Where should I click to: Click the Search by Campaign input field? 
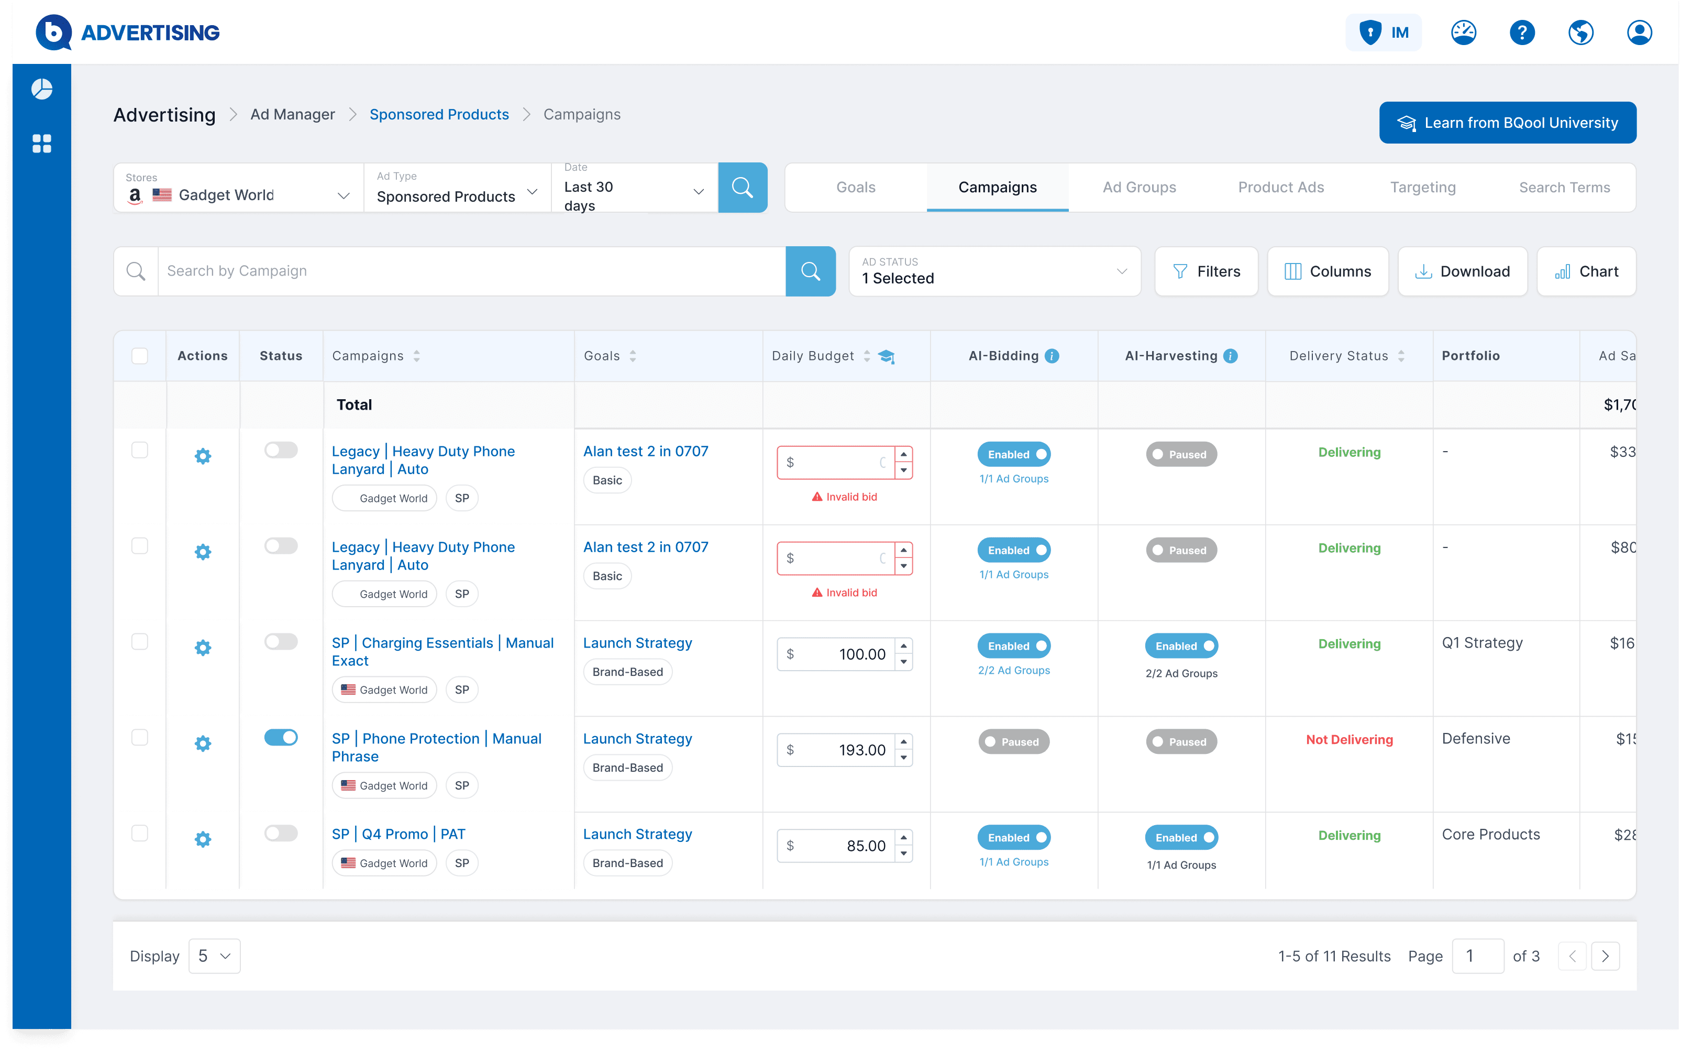(x=471, y=271)
